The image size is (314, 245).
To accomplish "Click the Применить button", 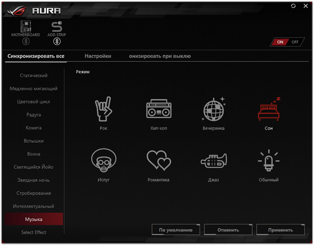I will tap(280, 230).
